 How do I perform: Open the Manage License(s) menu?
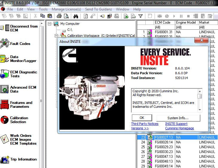66,9
